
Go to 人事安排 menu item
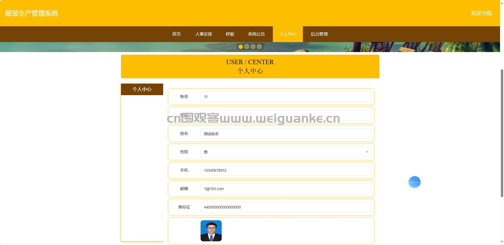point(203,34)
